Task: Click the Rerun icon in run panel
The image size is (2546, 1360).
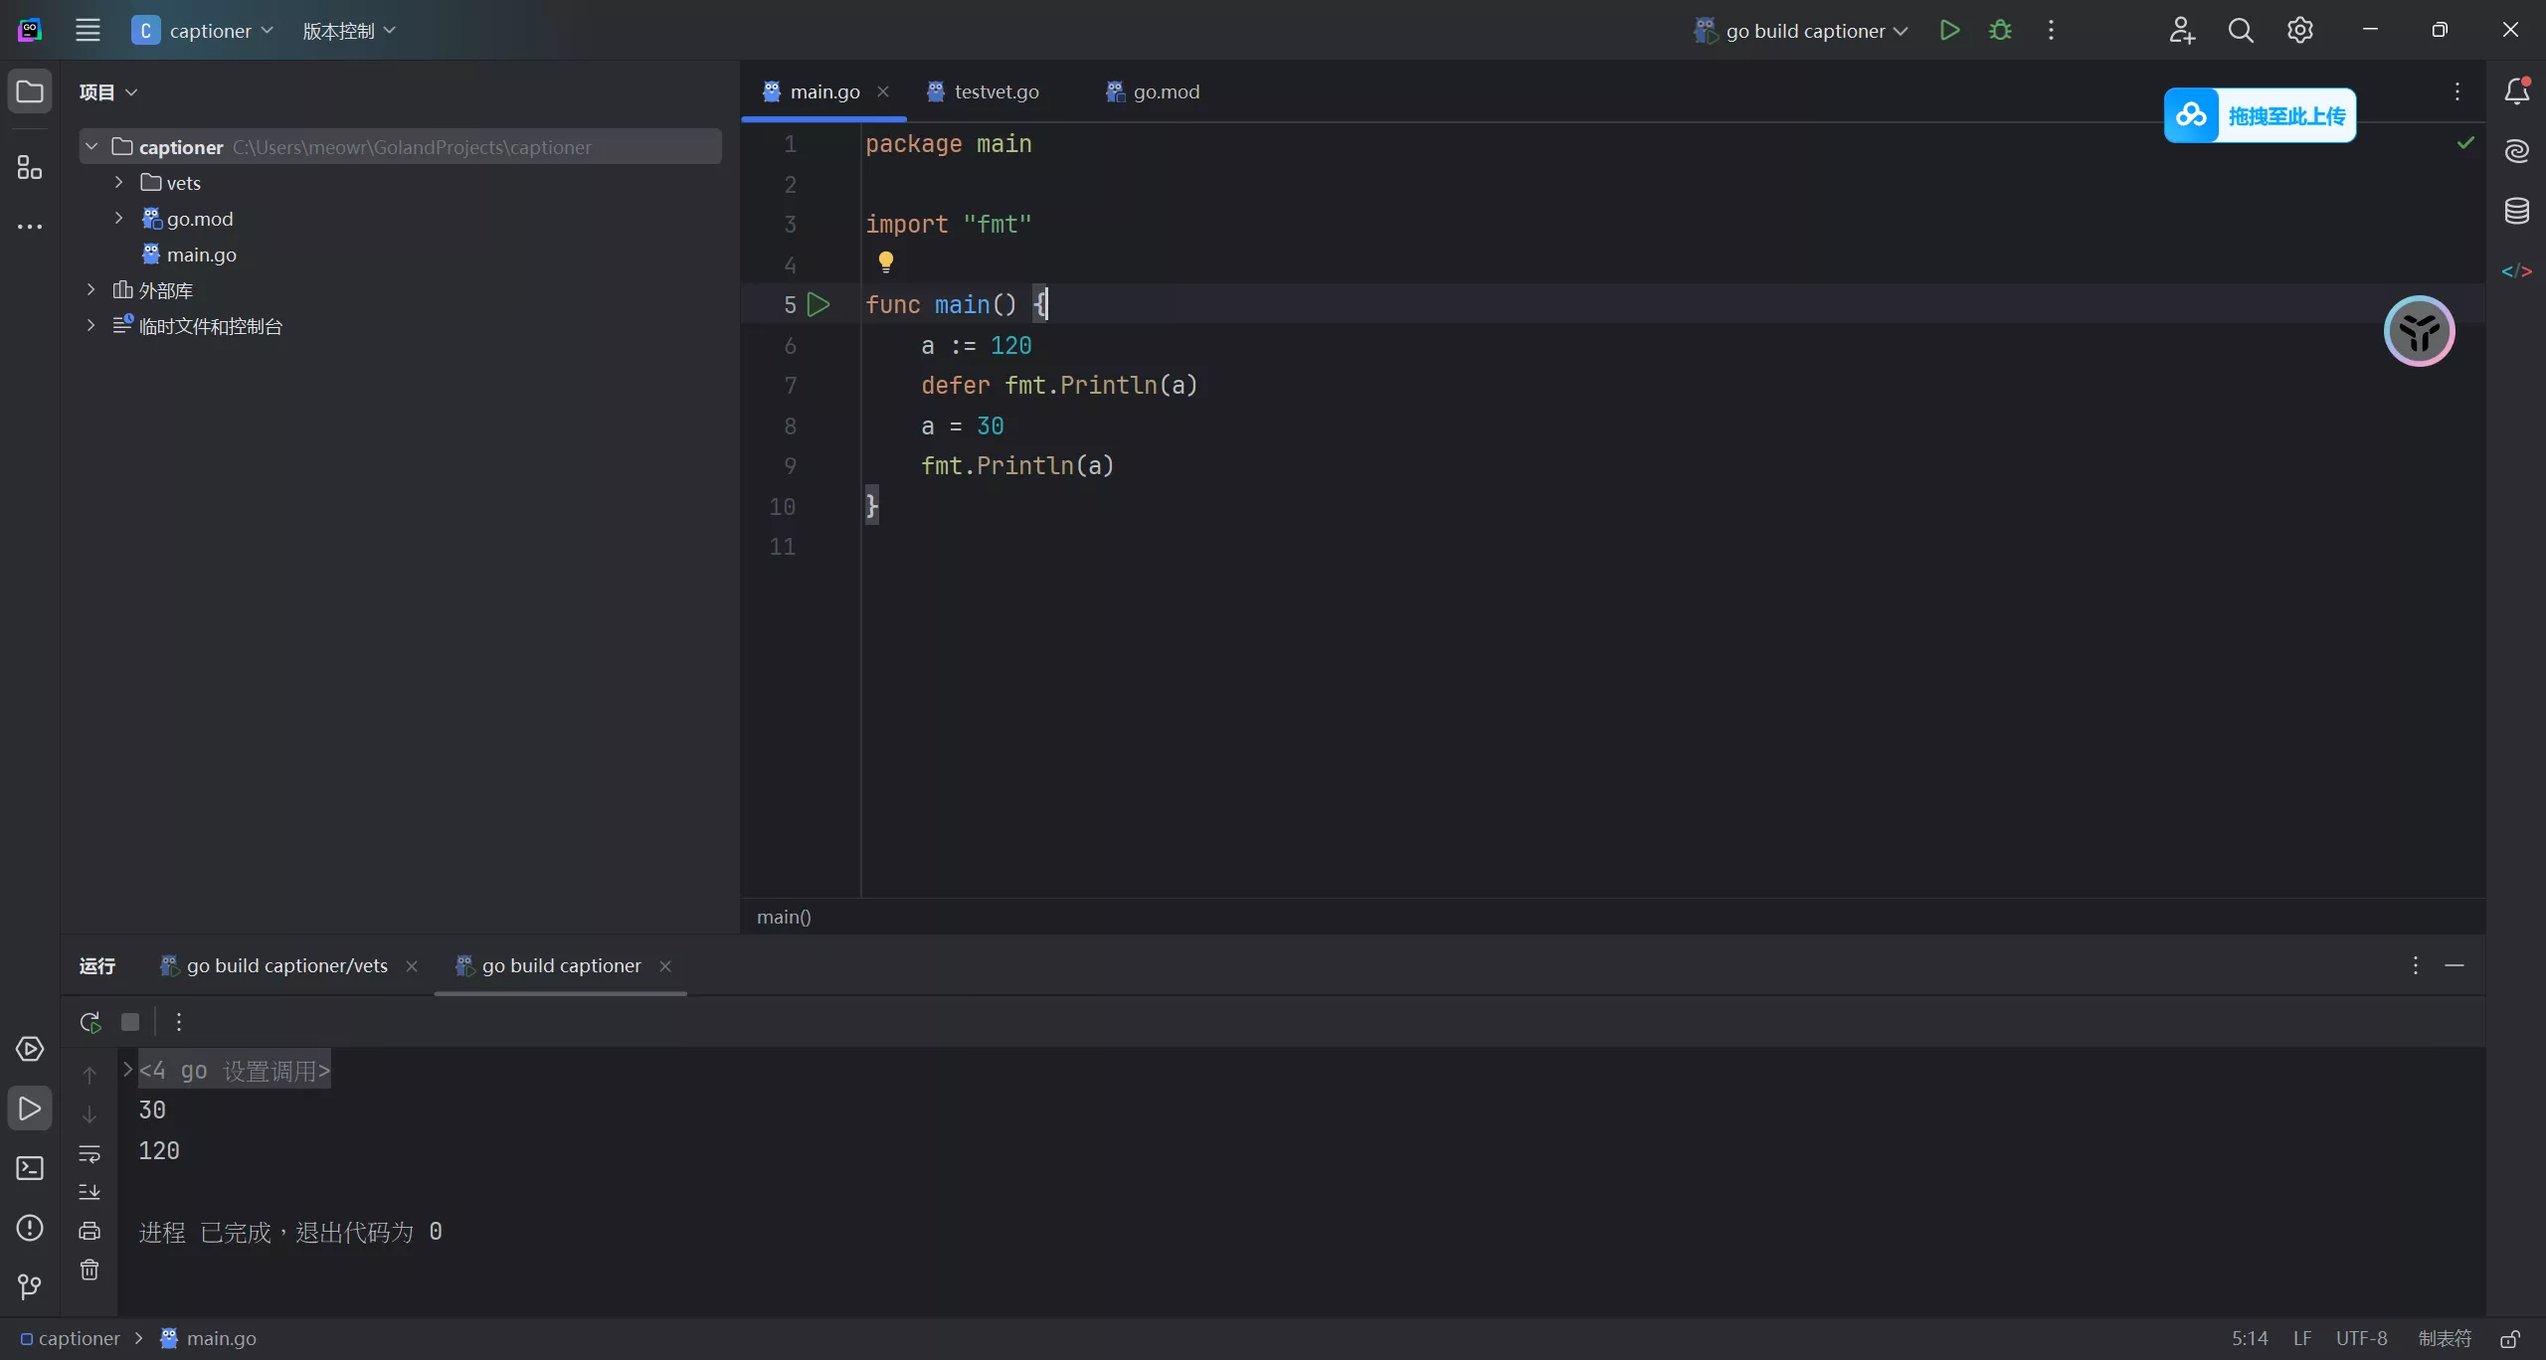Action: pyautogui.click(x=91, y=1022)
